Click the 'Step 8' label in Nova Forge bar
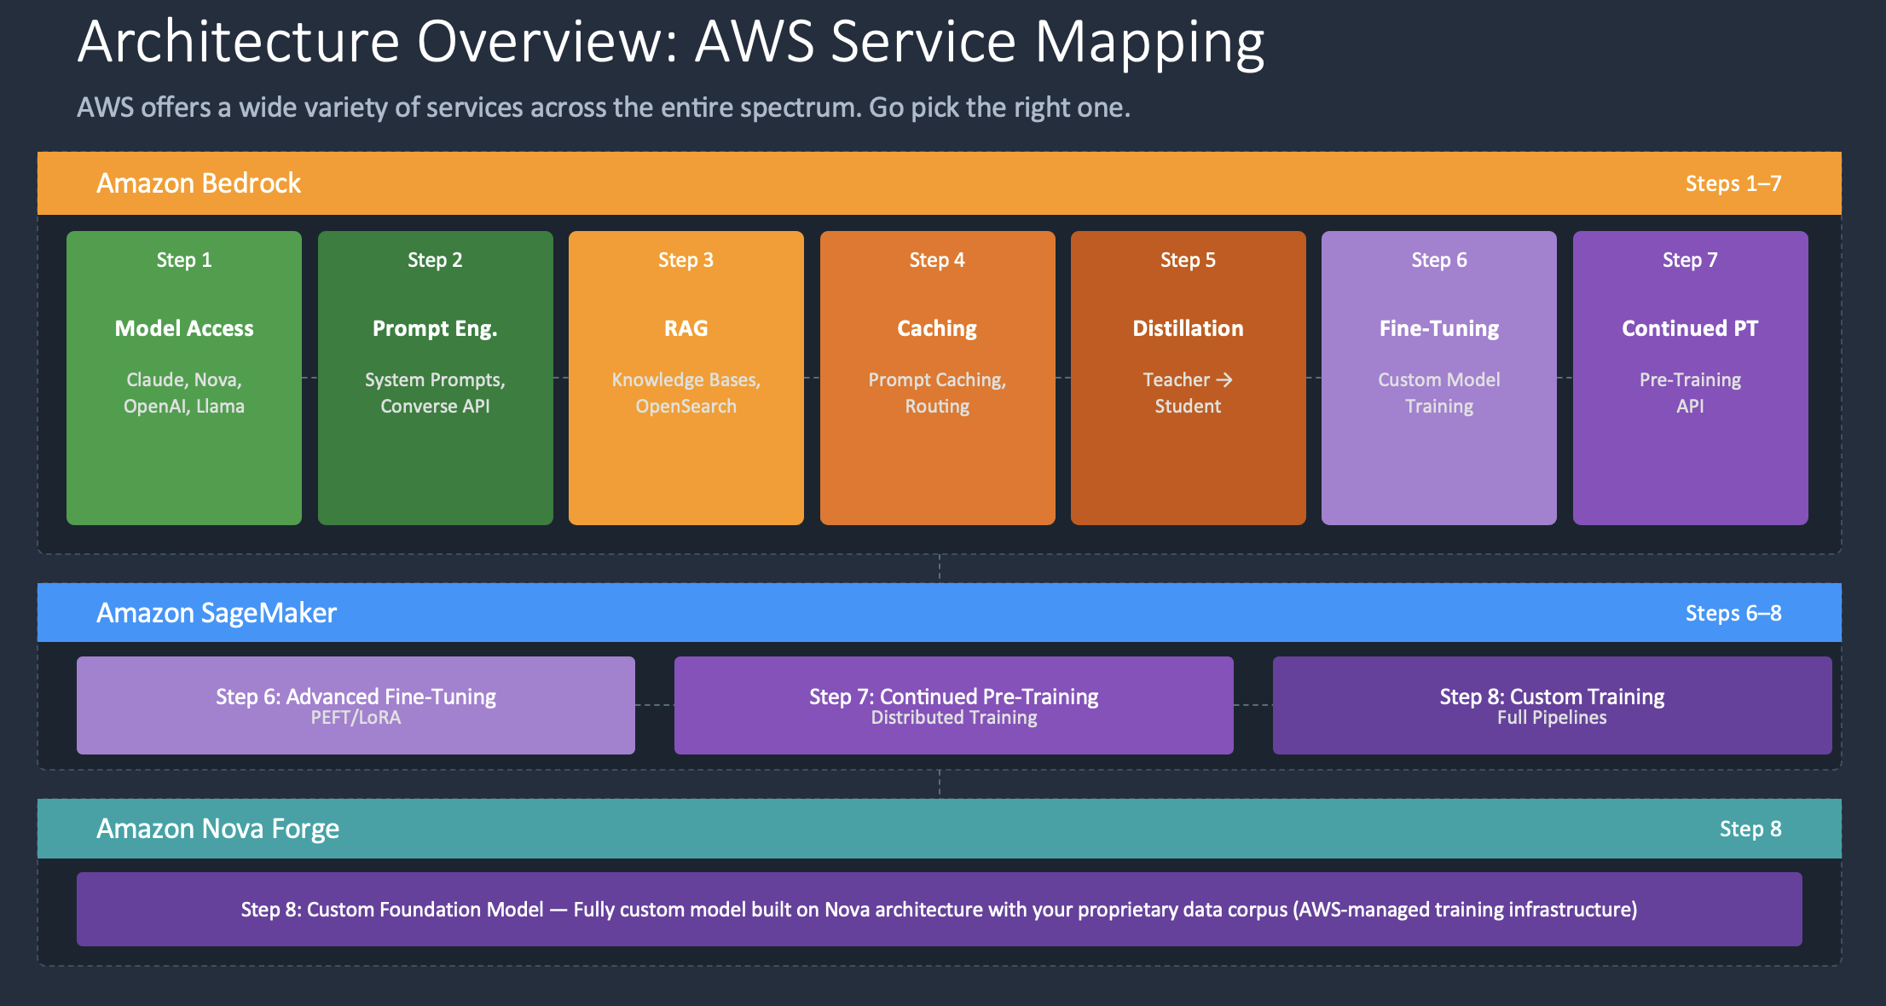 pyautogui.click(x=1750, y=829)
